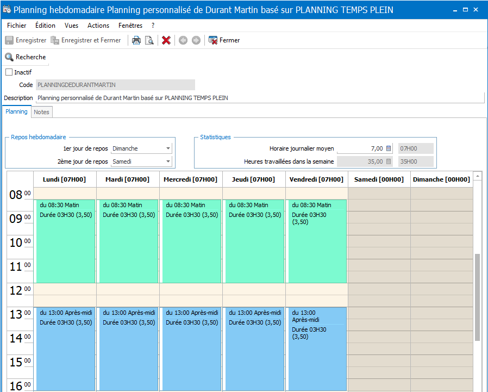The image size is (488, 392).
Task: Select Lundi Matin shift block
Action: (65, 241)
